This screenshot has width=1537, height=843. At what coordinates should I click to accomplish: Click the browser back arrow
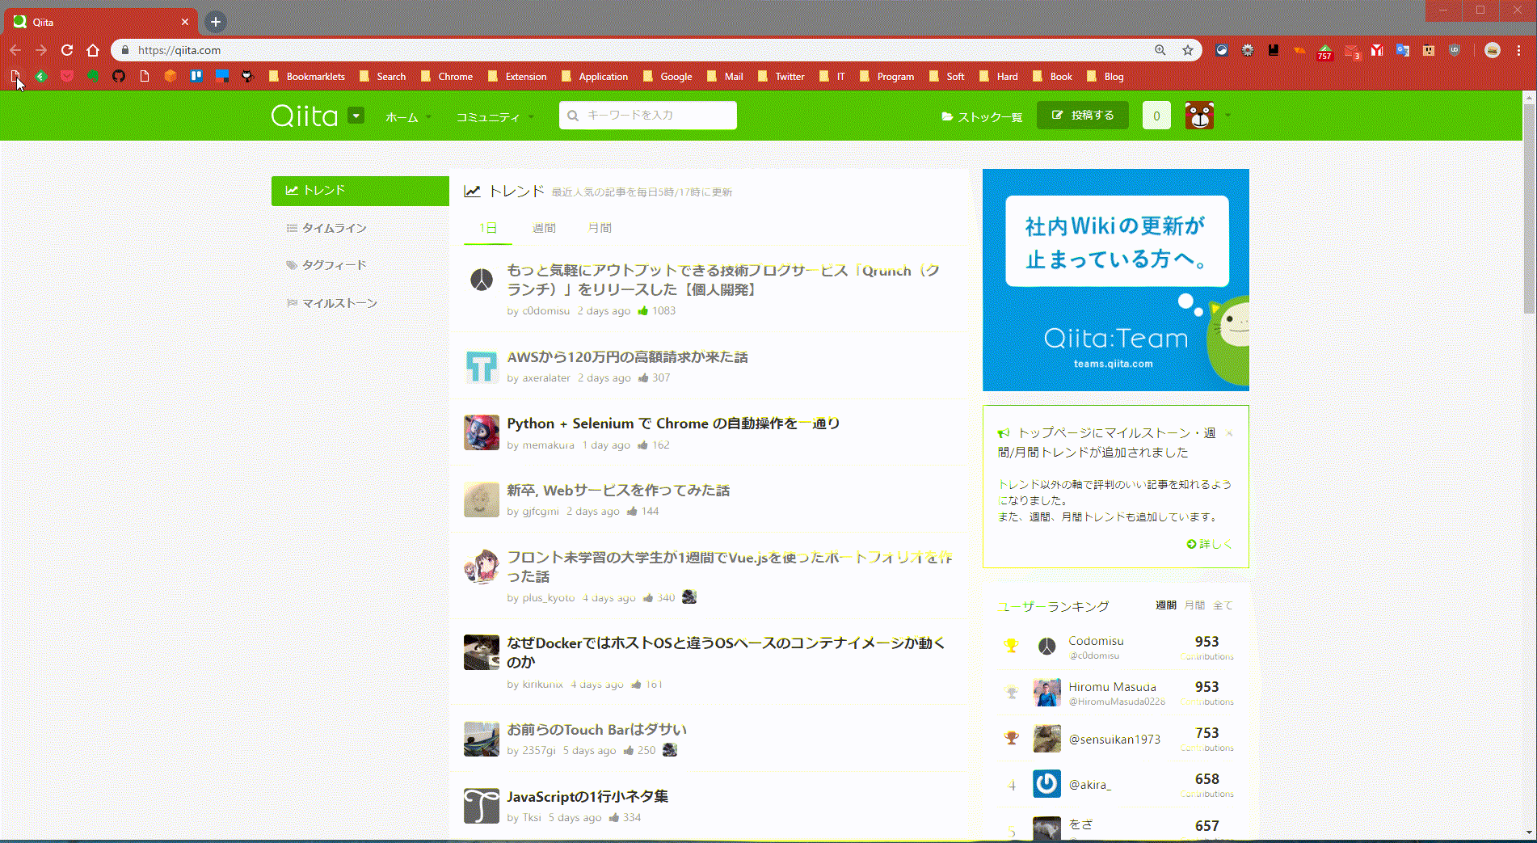tap(15, 50)
